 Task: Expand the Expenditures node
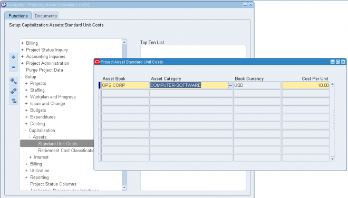click(26, 117)
